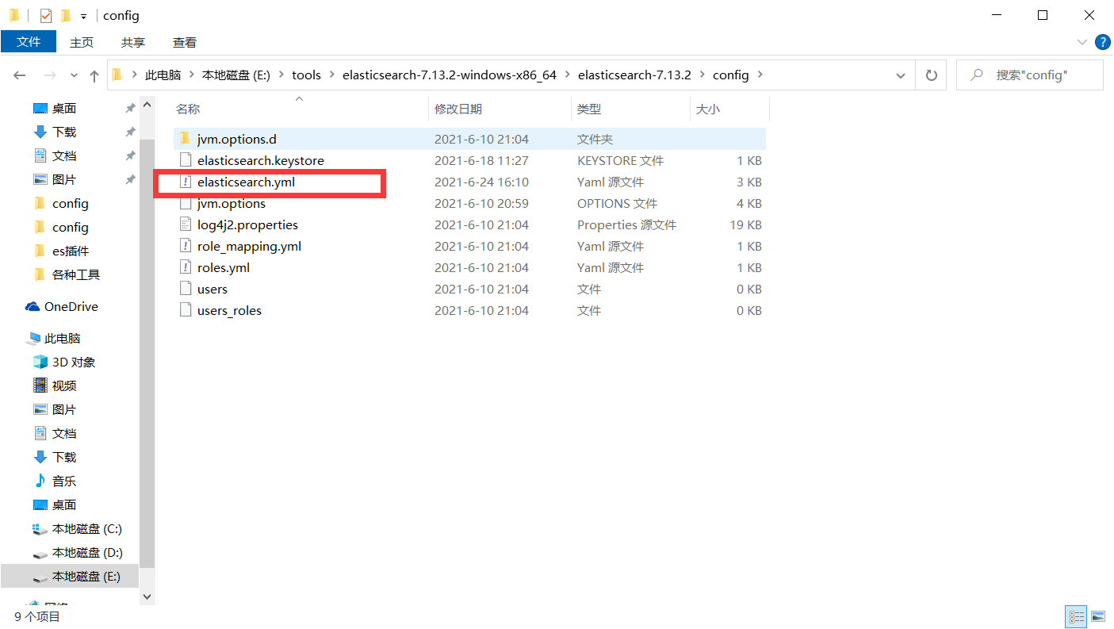Viewport: 1114px width, 629px height.
Task: Open the 文件 menu
Action: coord(29,42)
